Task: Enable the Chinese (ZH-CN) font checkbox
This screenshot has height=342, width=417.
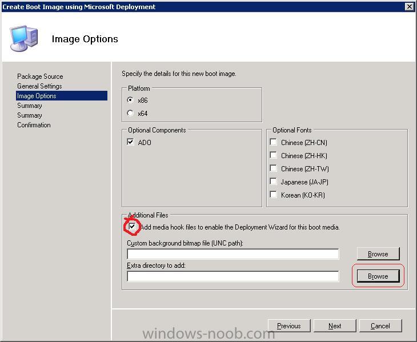Action: pos(273,142)
